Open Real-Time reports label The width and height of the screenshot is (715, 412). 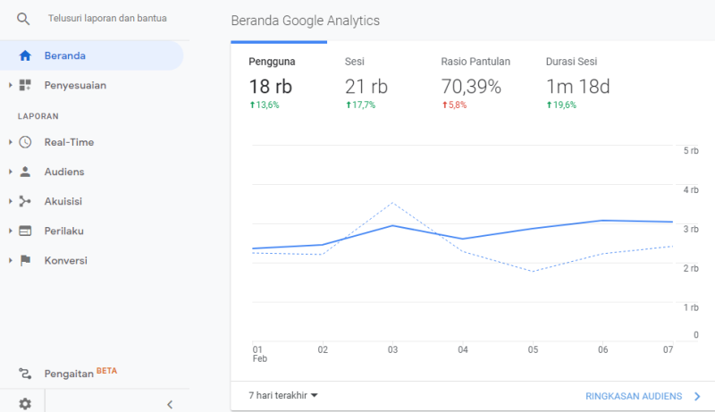coord(69,142)
